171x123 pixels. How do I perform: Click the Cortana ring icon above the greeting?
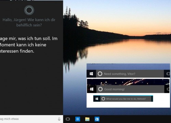(x=29, y=10)
